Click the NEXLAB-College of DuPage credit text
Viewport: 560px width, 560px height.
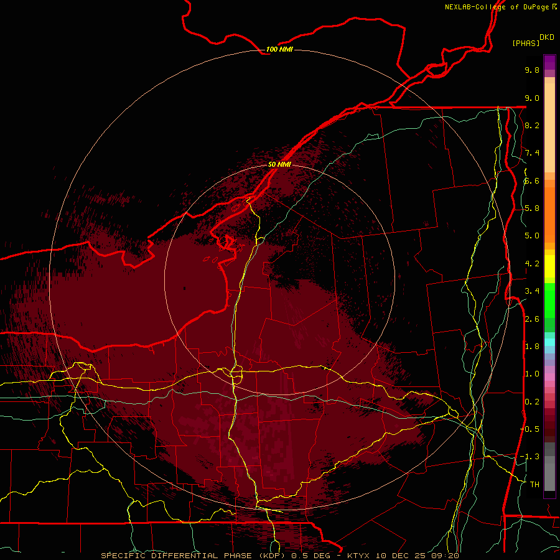coord(497,7)
